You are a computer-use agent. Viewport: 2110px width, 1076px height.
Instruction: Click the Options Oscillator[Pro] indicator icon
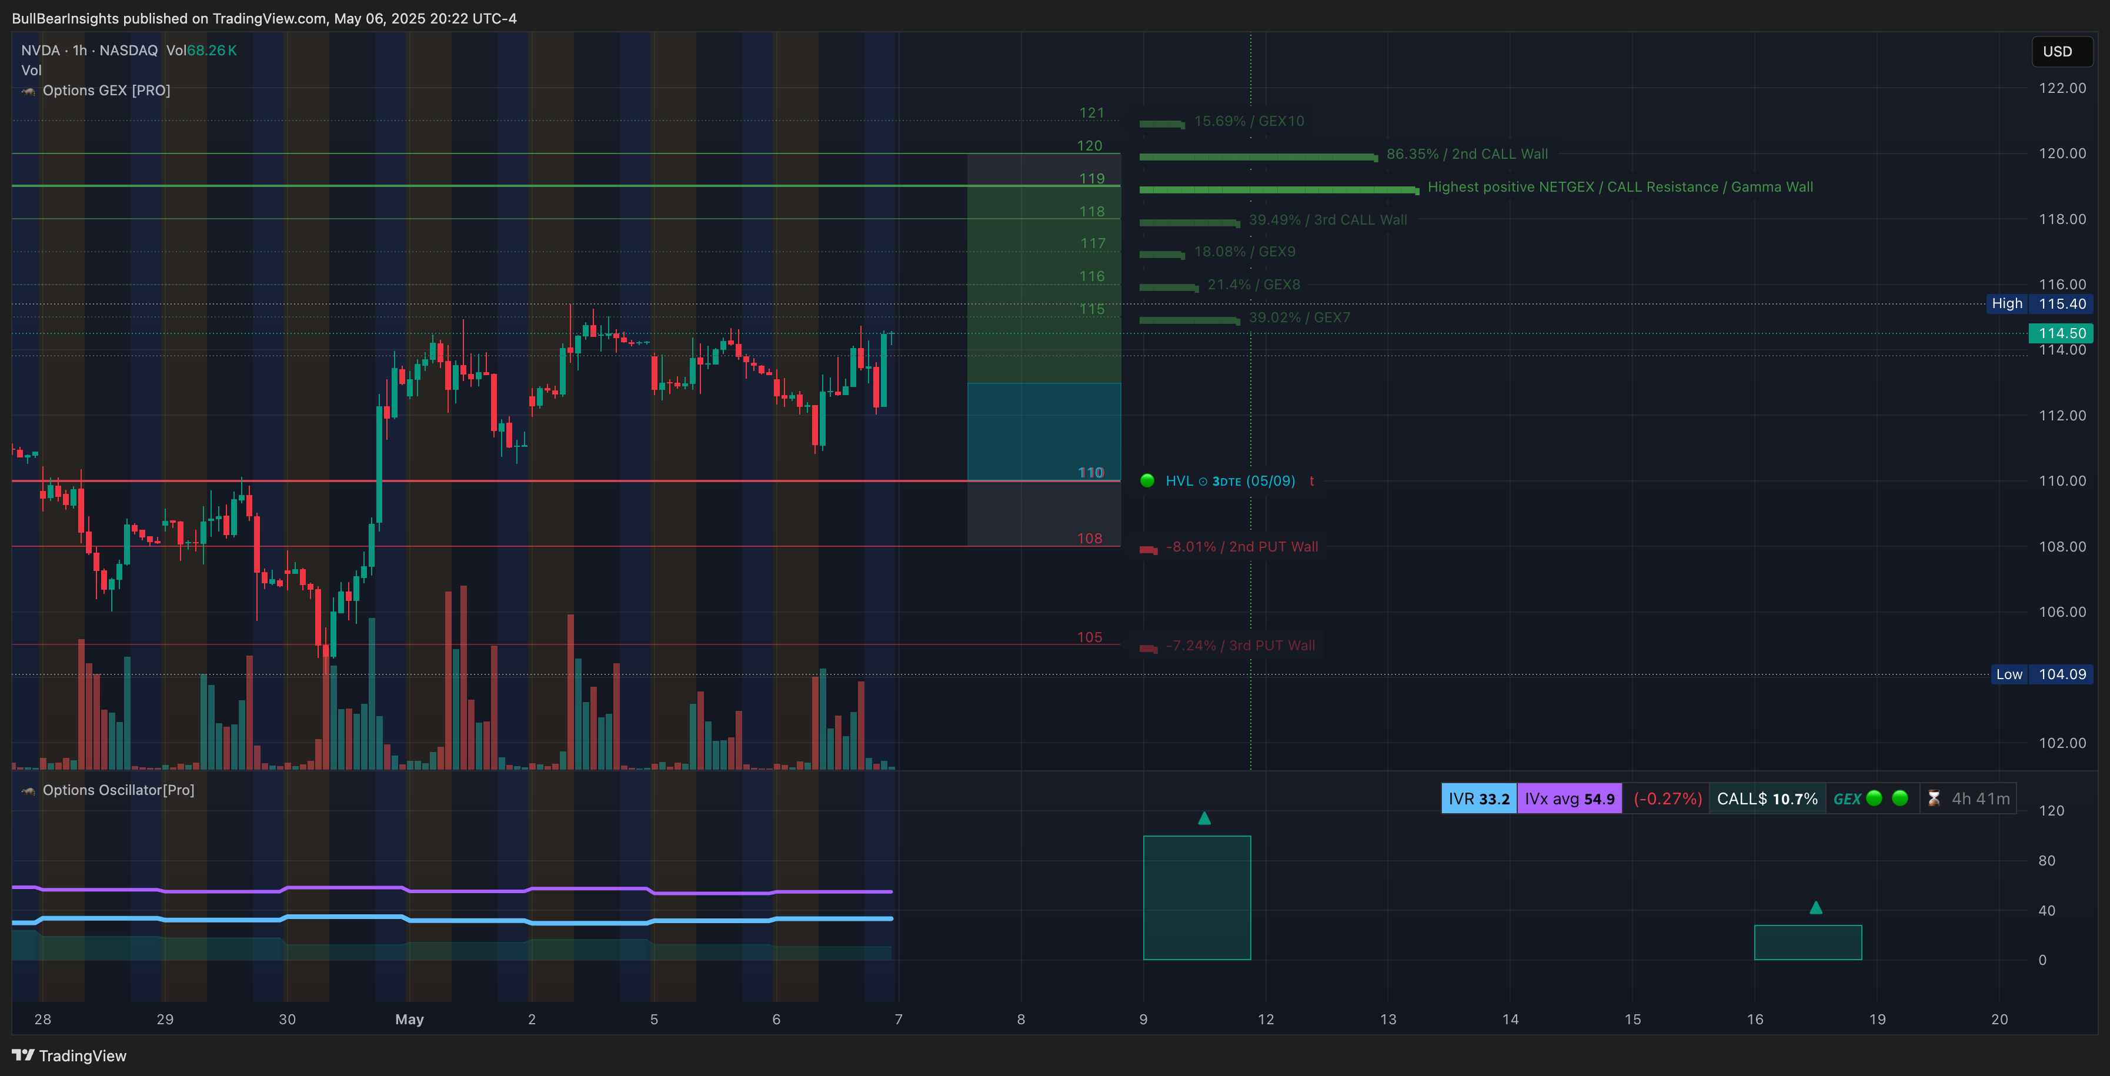point(29,790)
